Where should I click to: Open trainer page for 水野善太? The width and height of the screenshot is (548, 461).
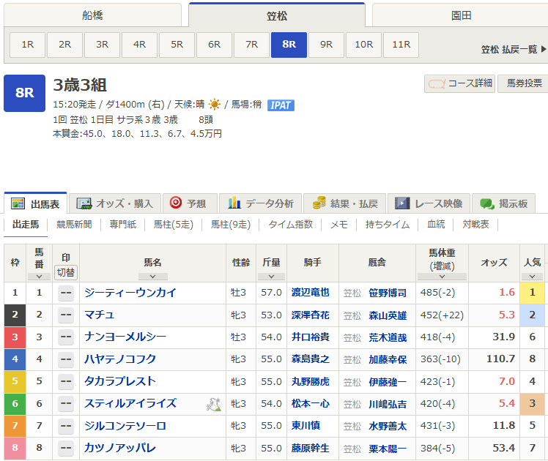[388, 426]
